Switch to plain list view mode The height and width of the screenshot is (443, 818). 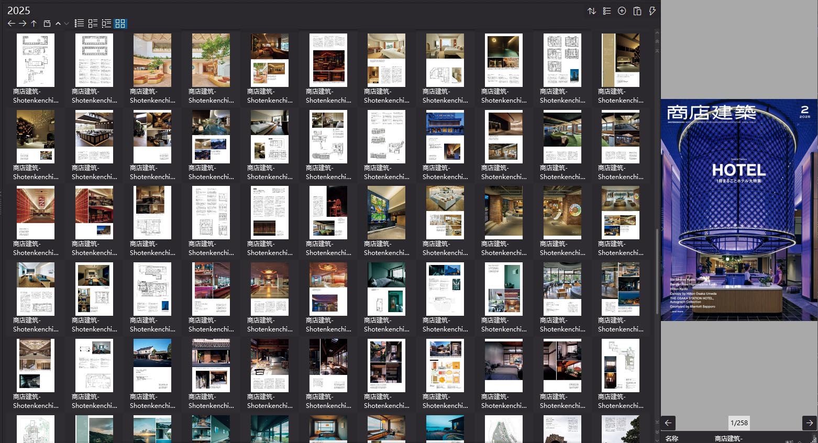pyautogui.click(x=79, y=24)
